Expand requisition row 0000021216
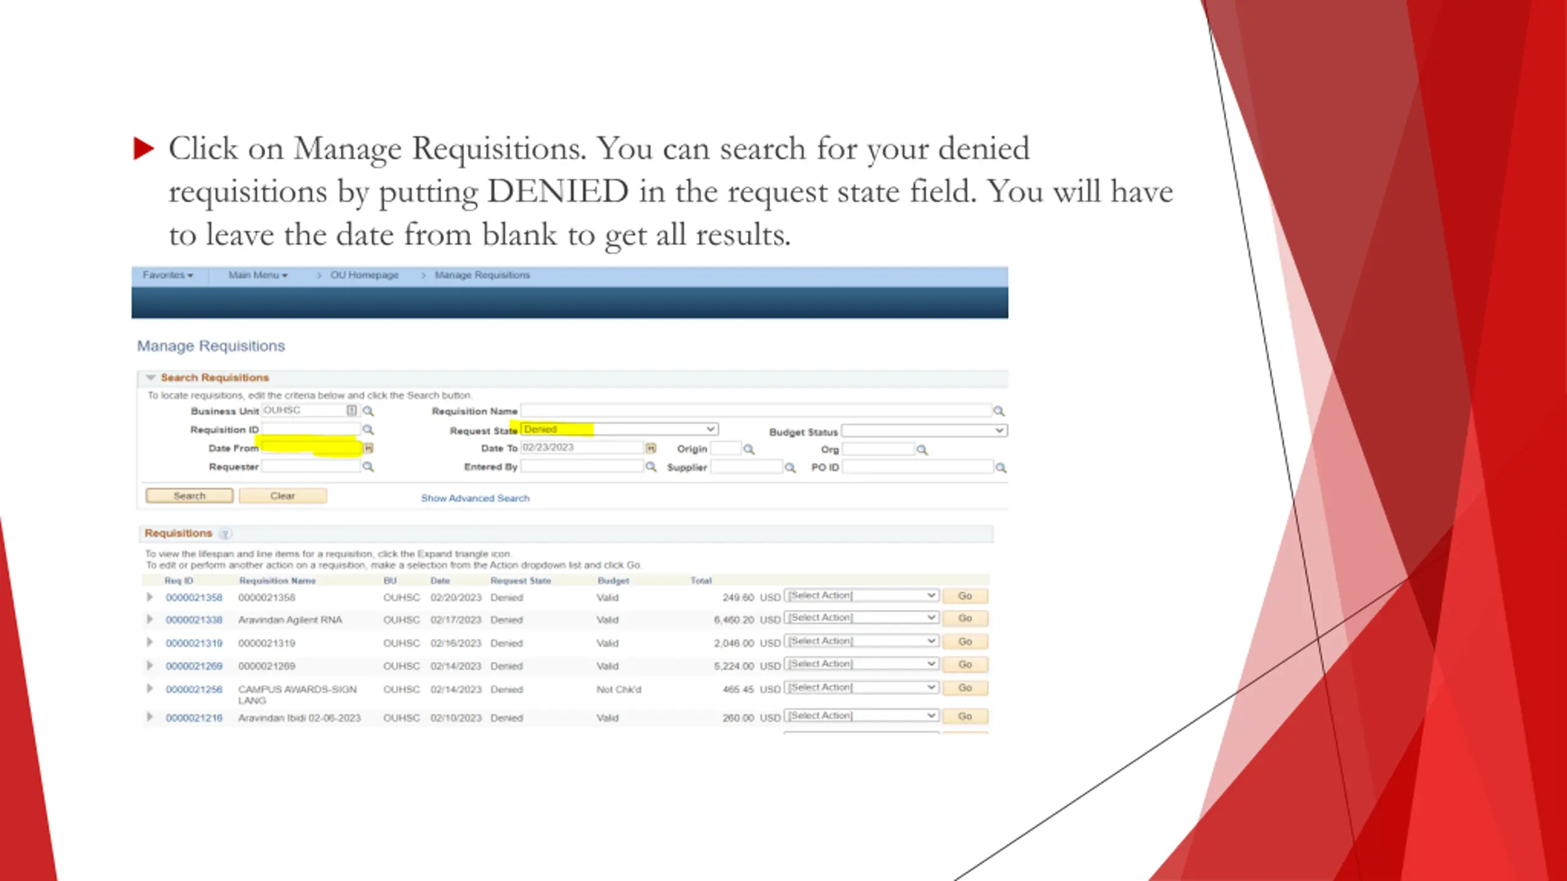This screenshot has width=1567, height=881. (x=149, y=716)
